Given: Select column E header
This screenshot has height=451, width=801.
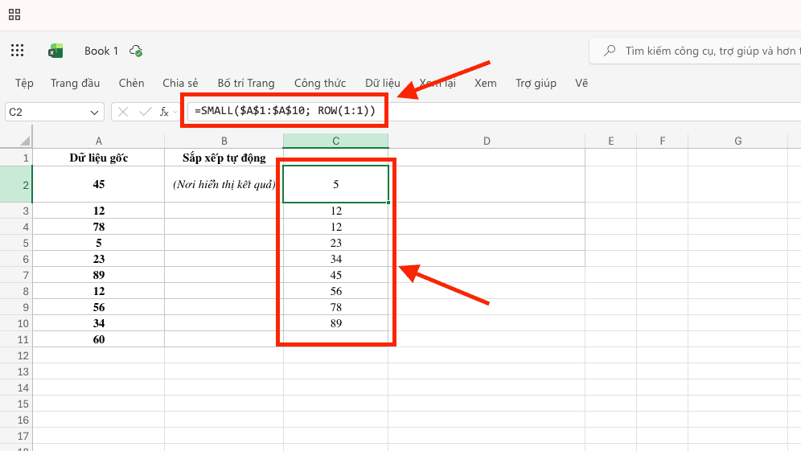Looking at the screenshot, I should (611, 141).
